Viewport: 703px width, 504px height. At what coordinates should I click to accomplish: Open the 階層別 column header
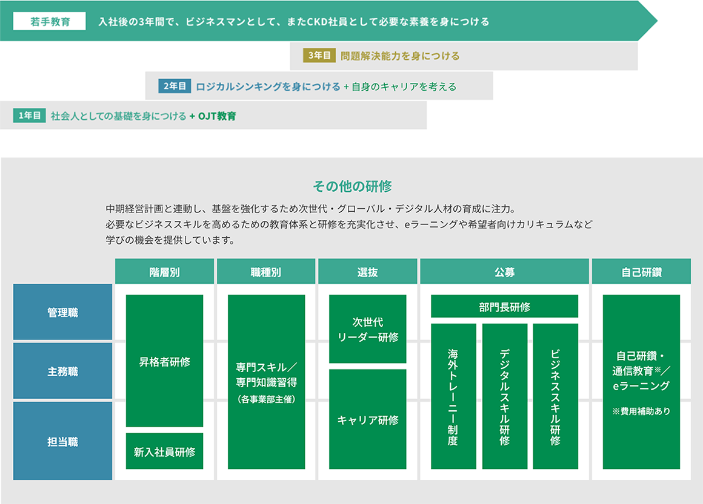(x=164, y=271)
